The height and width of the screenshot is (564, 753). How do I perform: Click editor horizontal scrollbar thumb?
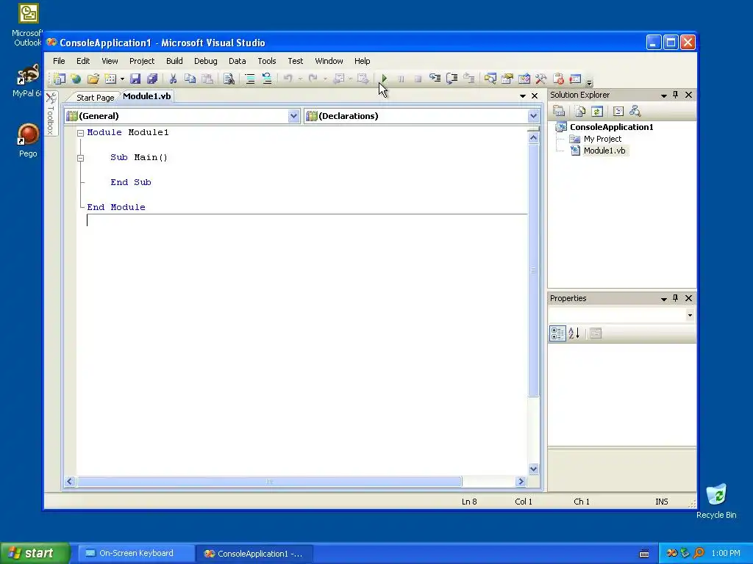tap(269, 481)
